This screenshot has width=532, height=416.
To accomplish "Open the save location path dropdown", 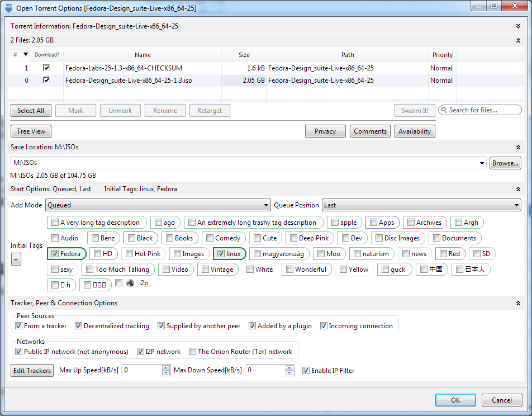I will (x=482, y=163).
